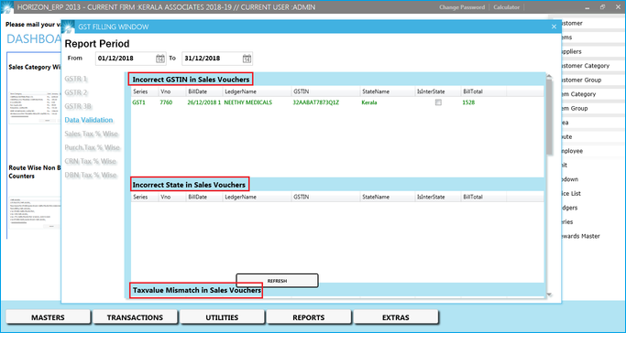
Task: Select GSTIN 32AABAT7873Q1Z cell
Action: 316,102
